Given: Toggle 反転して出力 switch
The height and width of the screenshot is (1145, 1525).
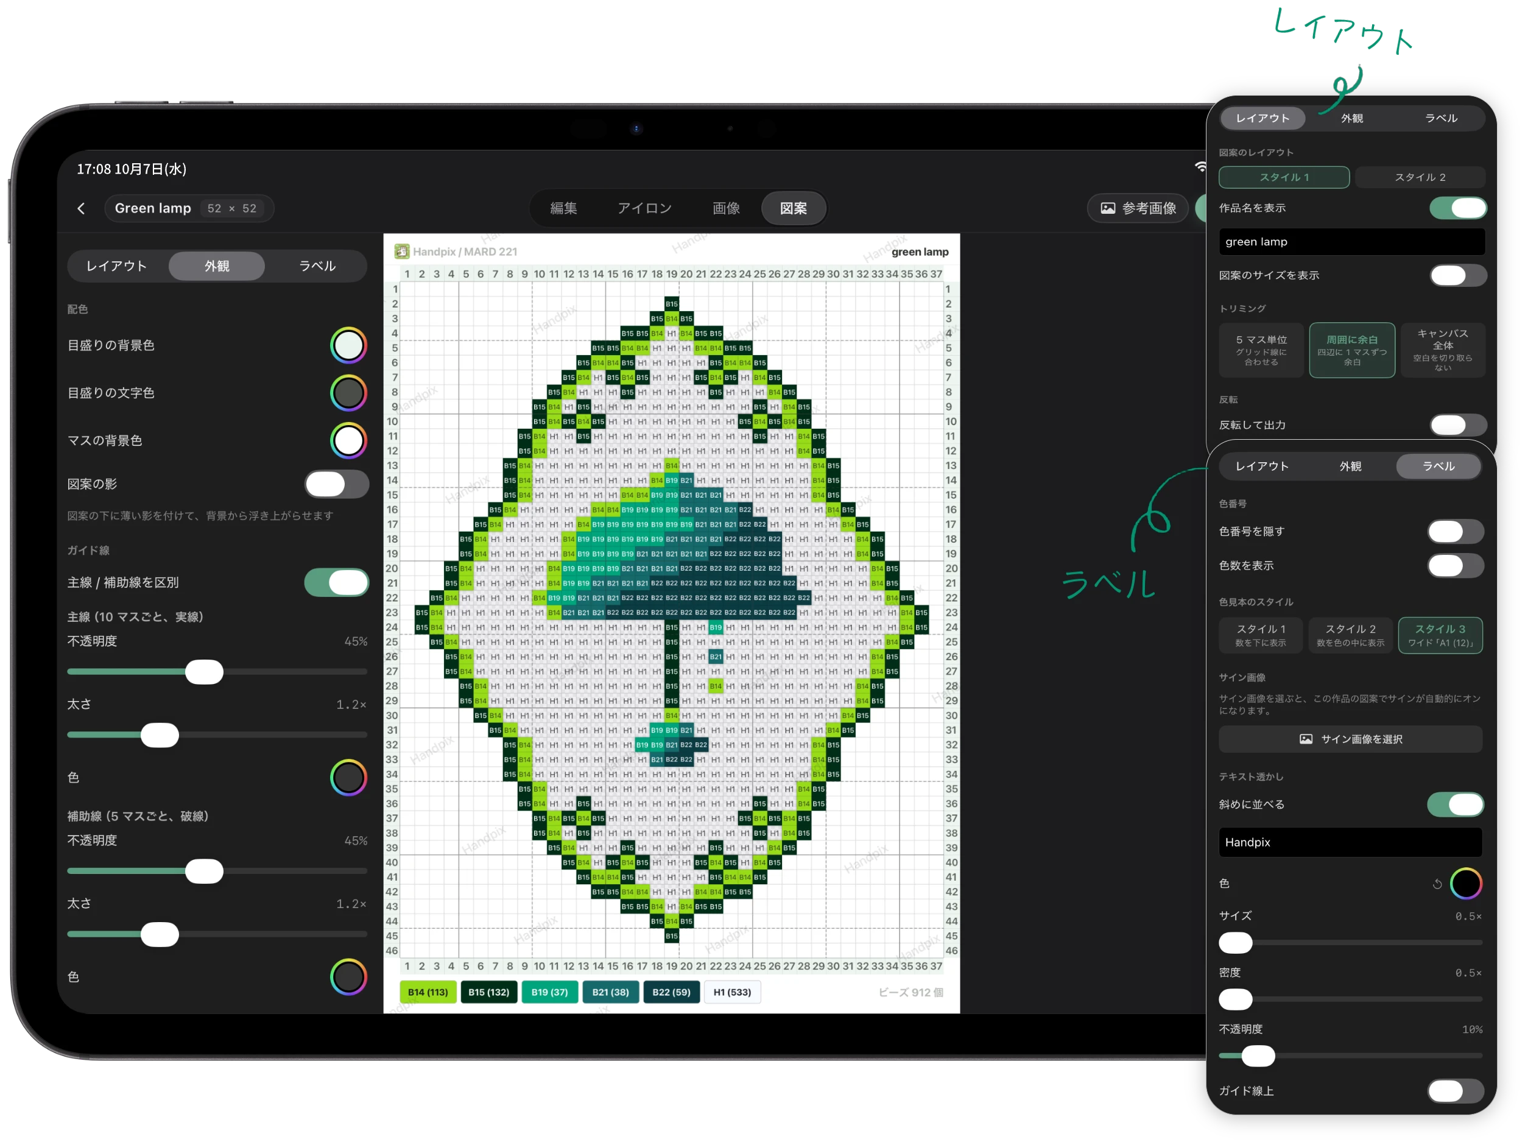Looking at the screenshot, I should (1457, 425).
